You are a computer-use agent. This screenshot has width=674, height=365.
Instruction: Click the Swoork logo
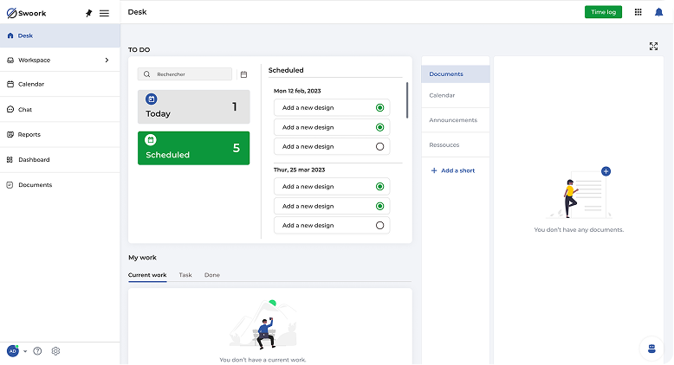coord(26,13)
